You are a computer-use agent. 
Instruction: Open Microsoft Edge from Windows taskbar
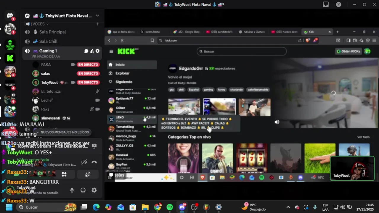[x=96, y=207]
